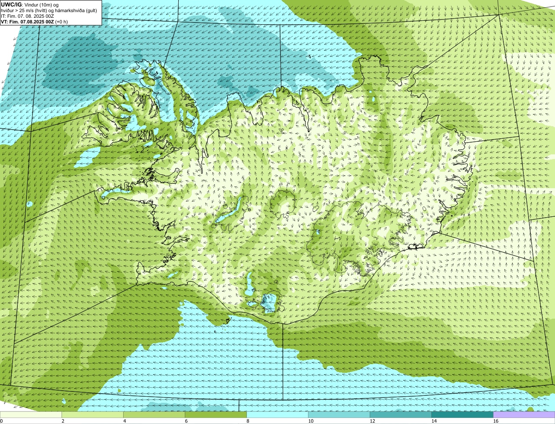
Task: Click the legend scale label "2"
Action: pyautogui.click(x=63, y=421)
